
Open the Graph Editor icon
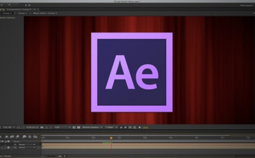[x=35, y=137]
